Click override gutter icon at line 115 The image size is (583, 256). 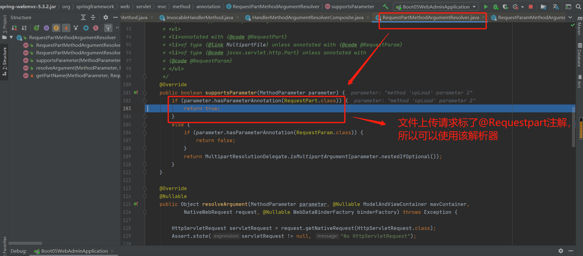click(x=136, y=204)
